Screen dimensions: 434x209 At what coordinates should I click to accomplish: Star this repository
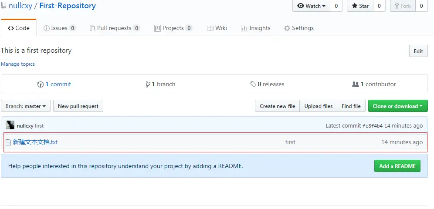tap(360, 6)
